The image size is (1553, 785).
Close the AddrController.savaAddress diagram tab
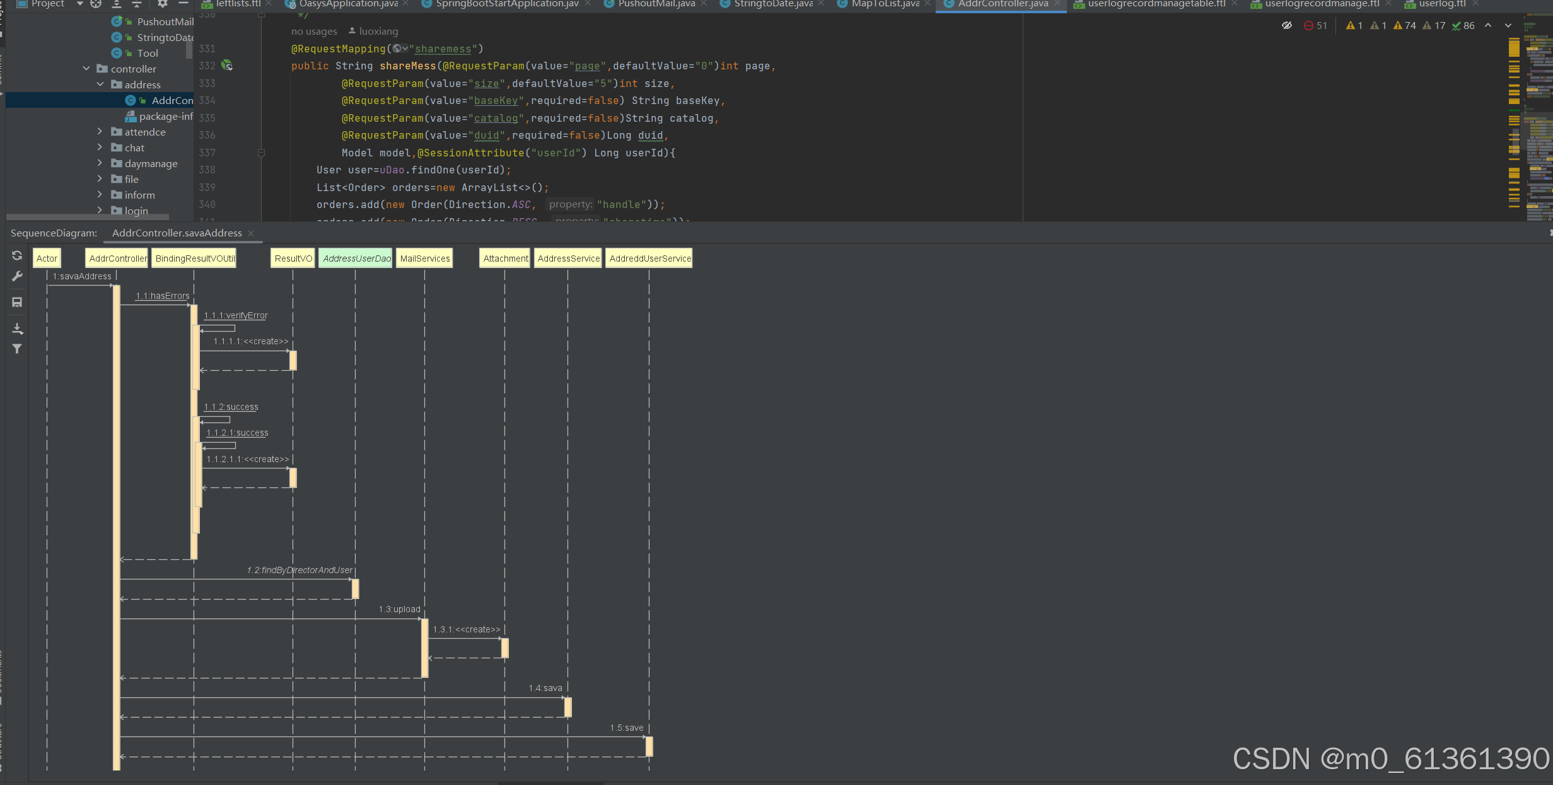pyautogui.click(x=251, y=233)
